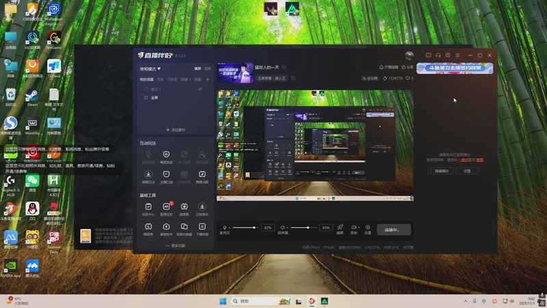Click the 王者荣耀 category tag
The height and width of the screenshot is (308, 547).
(271, 78)
